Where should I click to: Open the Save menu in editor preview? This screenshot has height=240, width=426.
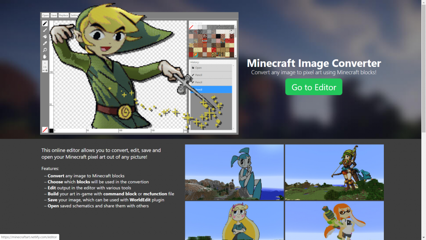pos(54,15)
